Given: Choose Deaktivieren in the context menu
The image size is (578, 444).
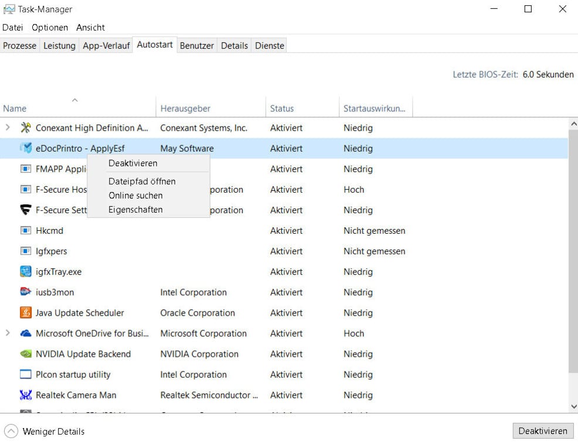Looking at the screenshot, I should (x=148, y=163).
